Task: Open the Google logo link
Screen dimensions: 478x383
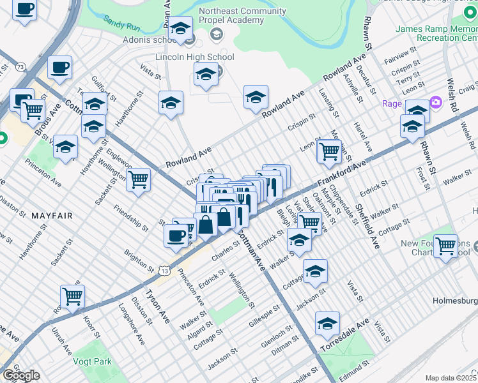Action: 21,376
